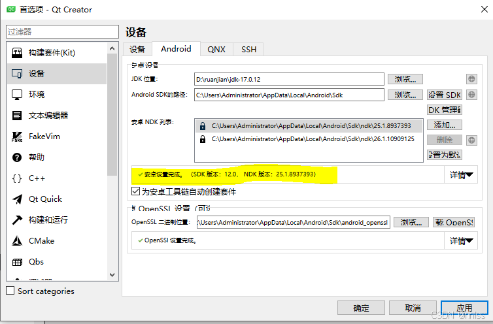
Task: Click the 过滤器 filter input field
Action: pyautogui.click(x=62, y=32)
